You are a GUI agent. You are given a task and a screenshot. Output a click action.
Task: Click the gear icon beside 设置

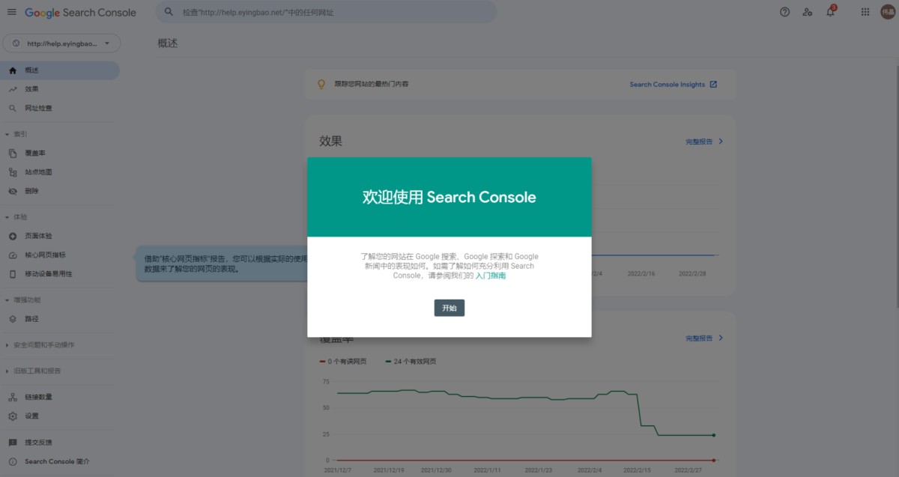(x=13, y=416)
